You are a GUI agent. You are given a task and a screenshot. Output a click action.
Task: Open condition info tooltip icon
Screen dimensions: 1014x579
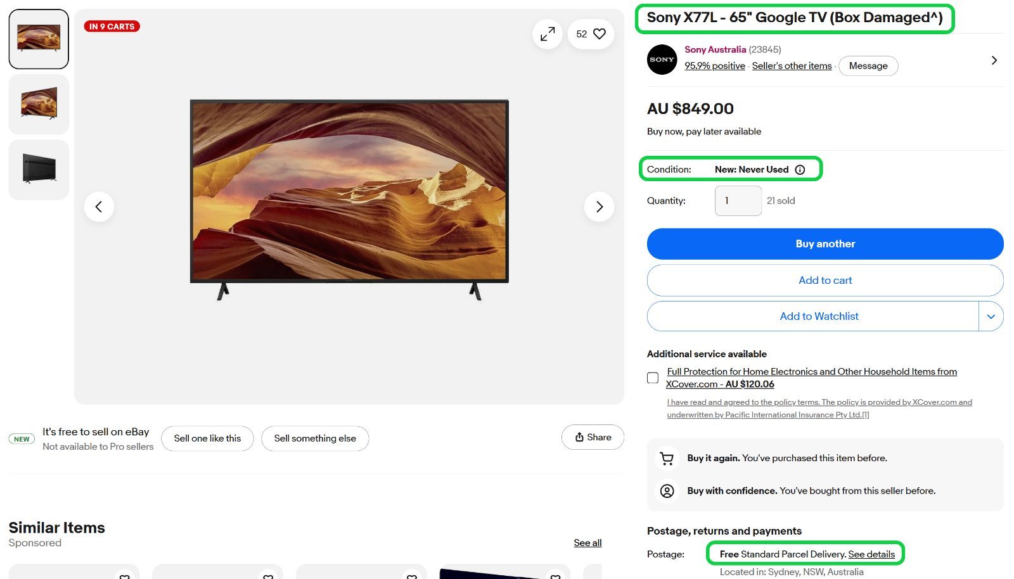(800, 170)
